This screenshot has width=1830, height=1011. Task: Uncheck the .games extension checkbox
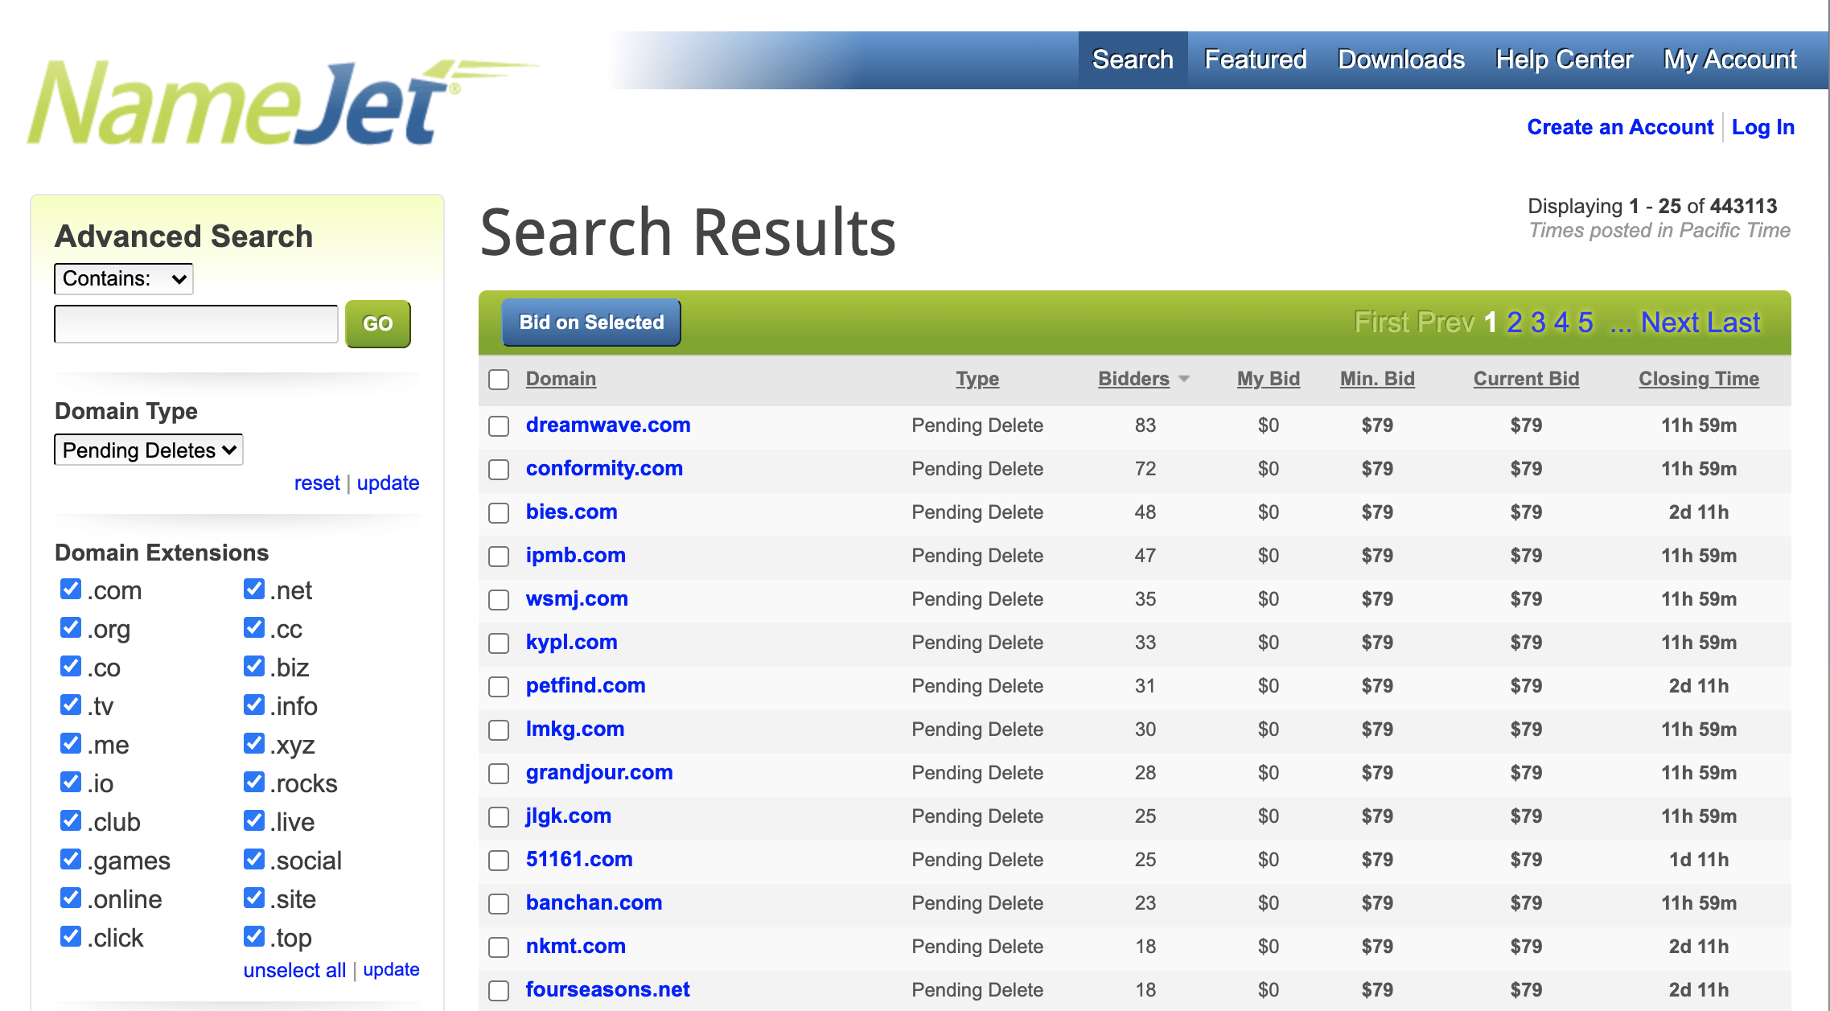click(71, 859)
